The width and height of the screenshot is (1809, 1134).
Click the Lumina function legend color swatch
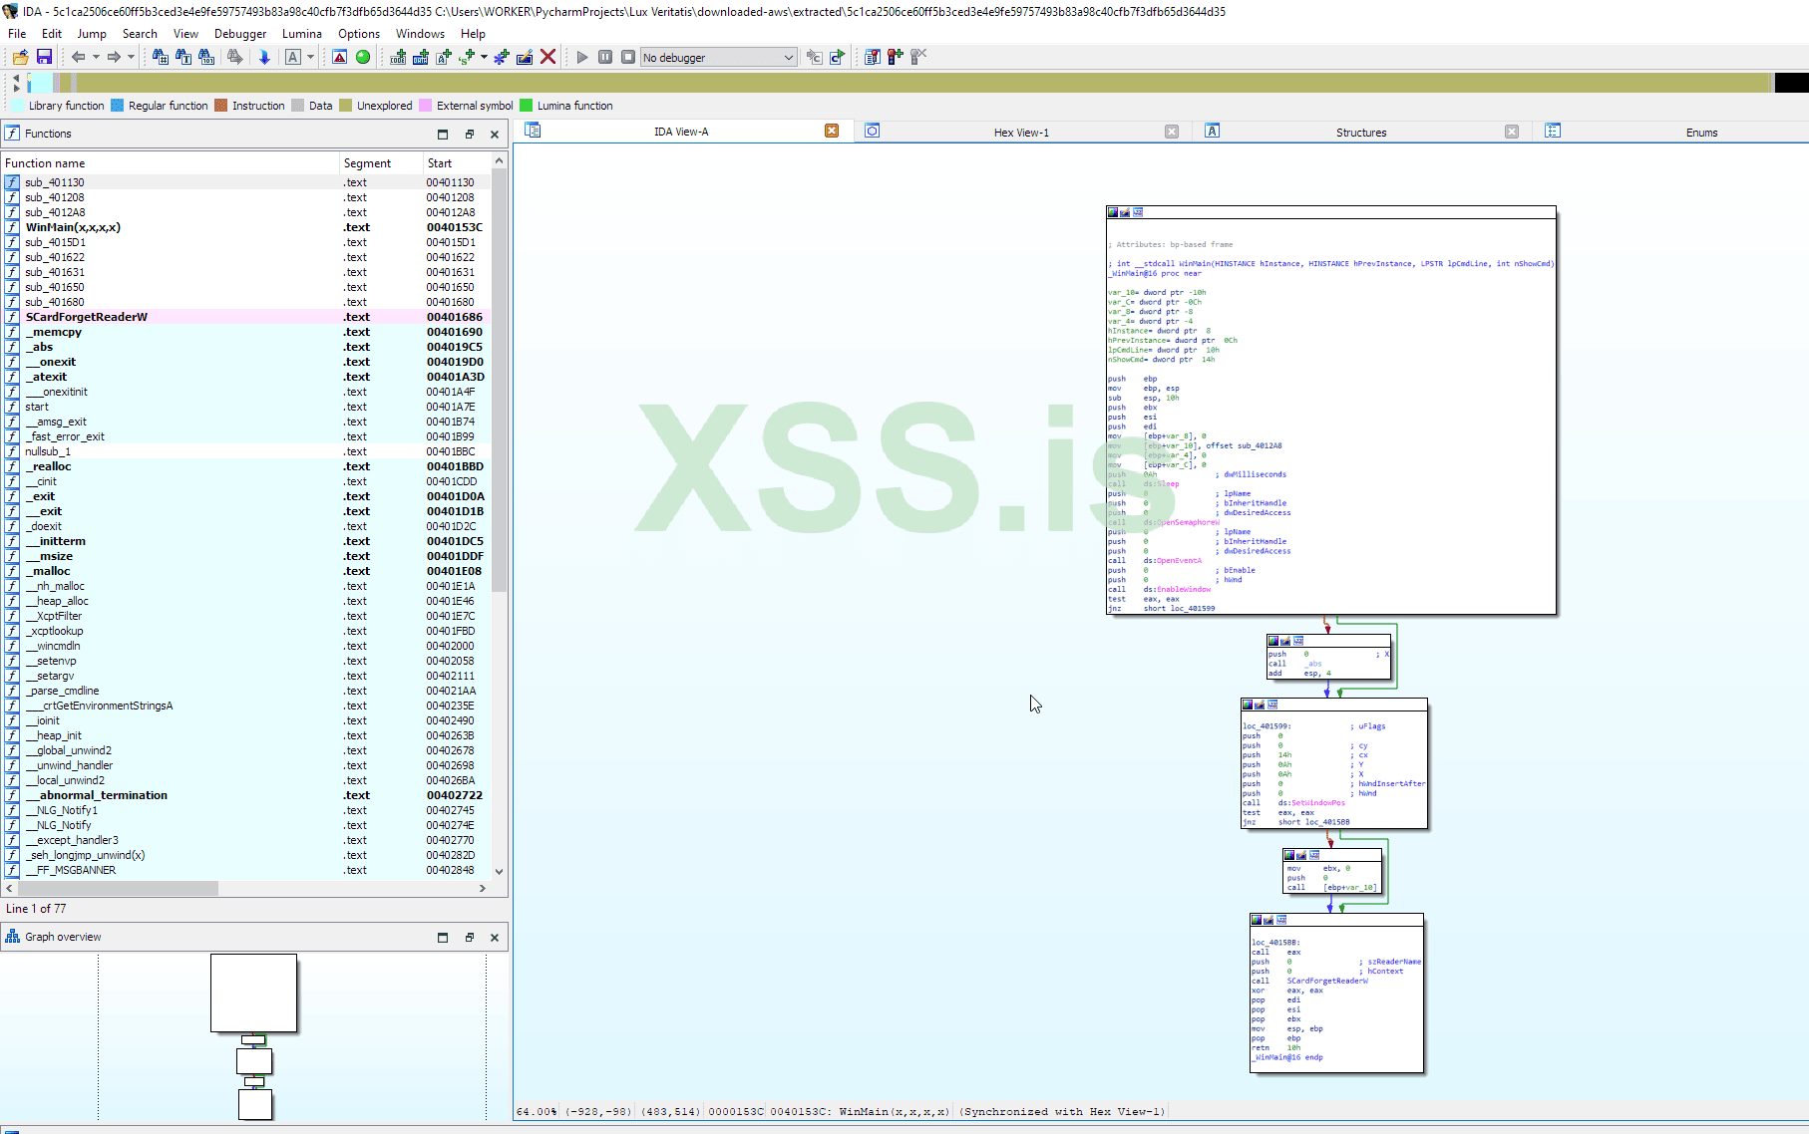point(526,106)
